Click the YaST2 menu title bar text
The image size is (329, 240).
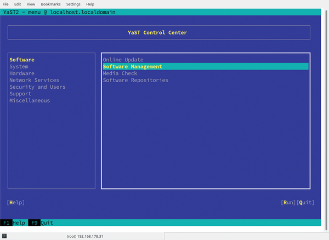point(59,12)
